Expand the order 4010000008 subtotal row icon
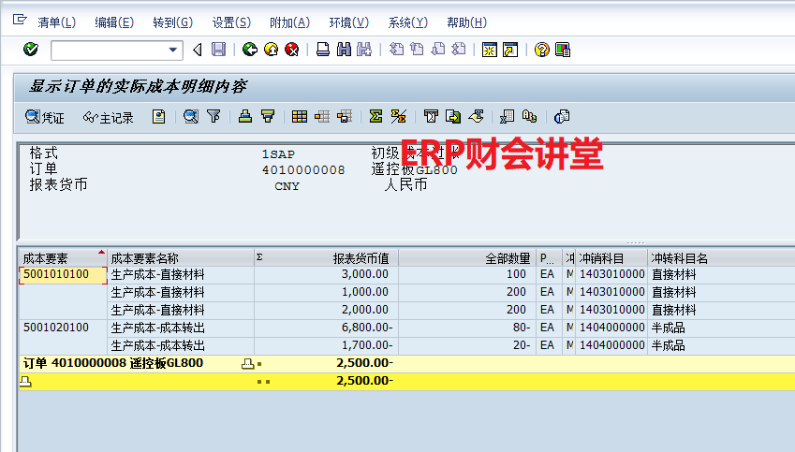 point(247,363)
